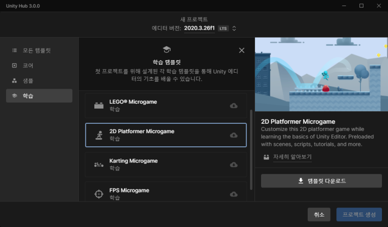Click the graduation cap icon above 학습 템플릿
Screen dimensions: 388x227
pos(167,50)
